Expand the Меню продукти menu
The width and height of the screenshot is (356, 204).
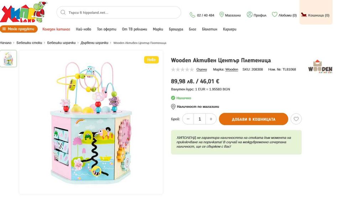coord(19,29)
